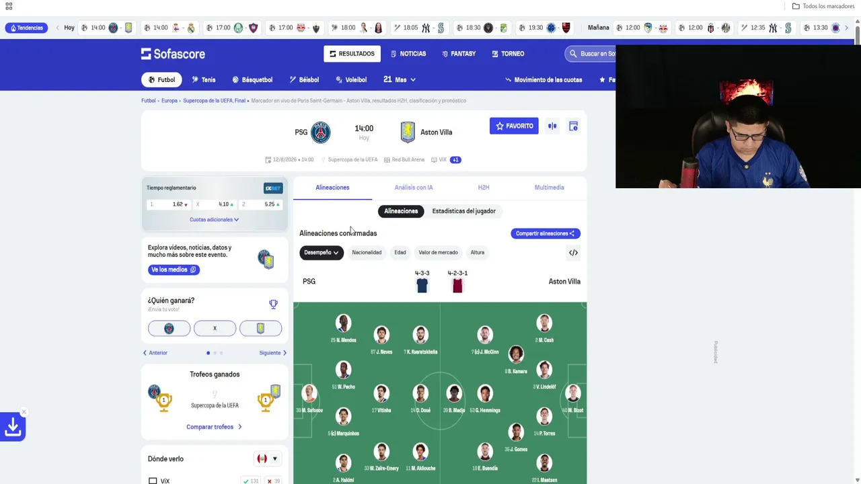Viewport: 861px width, 484px height.
Task: Select the Altura filter chip
Action: point(478,253)
